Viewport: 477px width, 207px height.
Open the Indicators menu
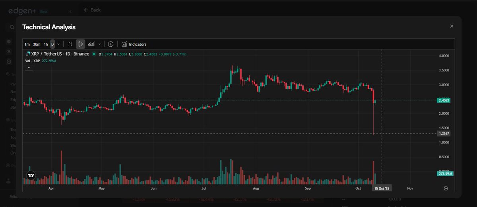pyautogui.click(x=134, y=44)
